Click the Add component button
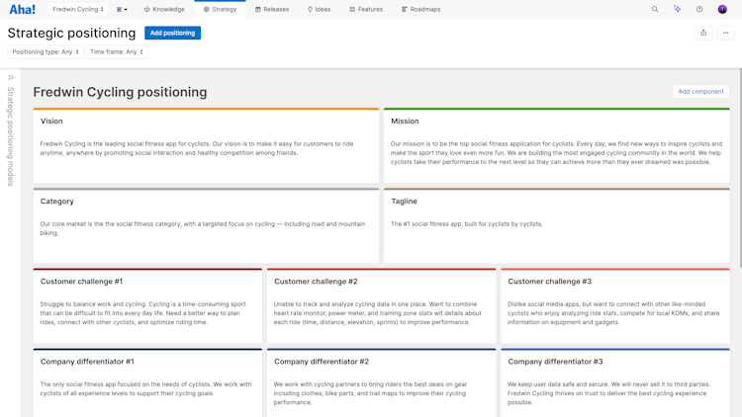The height and width of the screenshot is (417, 742). click(x=700, y=91)
